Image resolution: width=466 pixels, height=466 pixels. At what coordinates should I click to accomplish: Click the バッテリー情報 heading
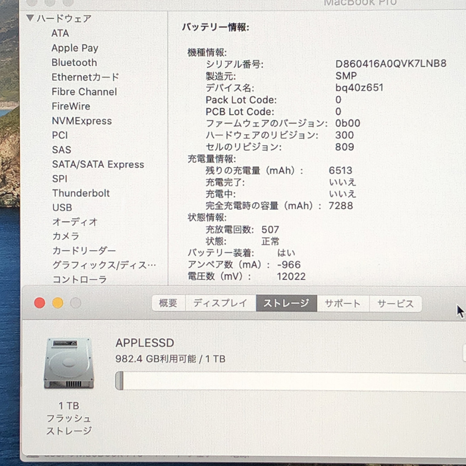pos(215,27)
